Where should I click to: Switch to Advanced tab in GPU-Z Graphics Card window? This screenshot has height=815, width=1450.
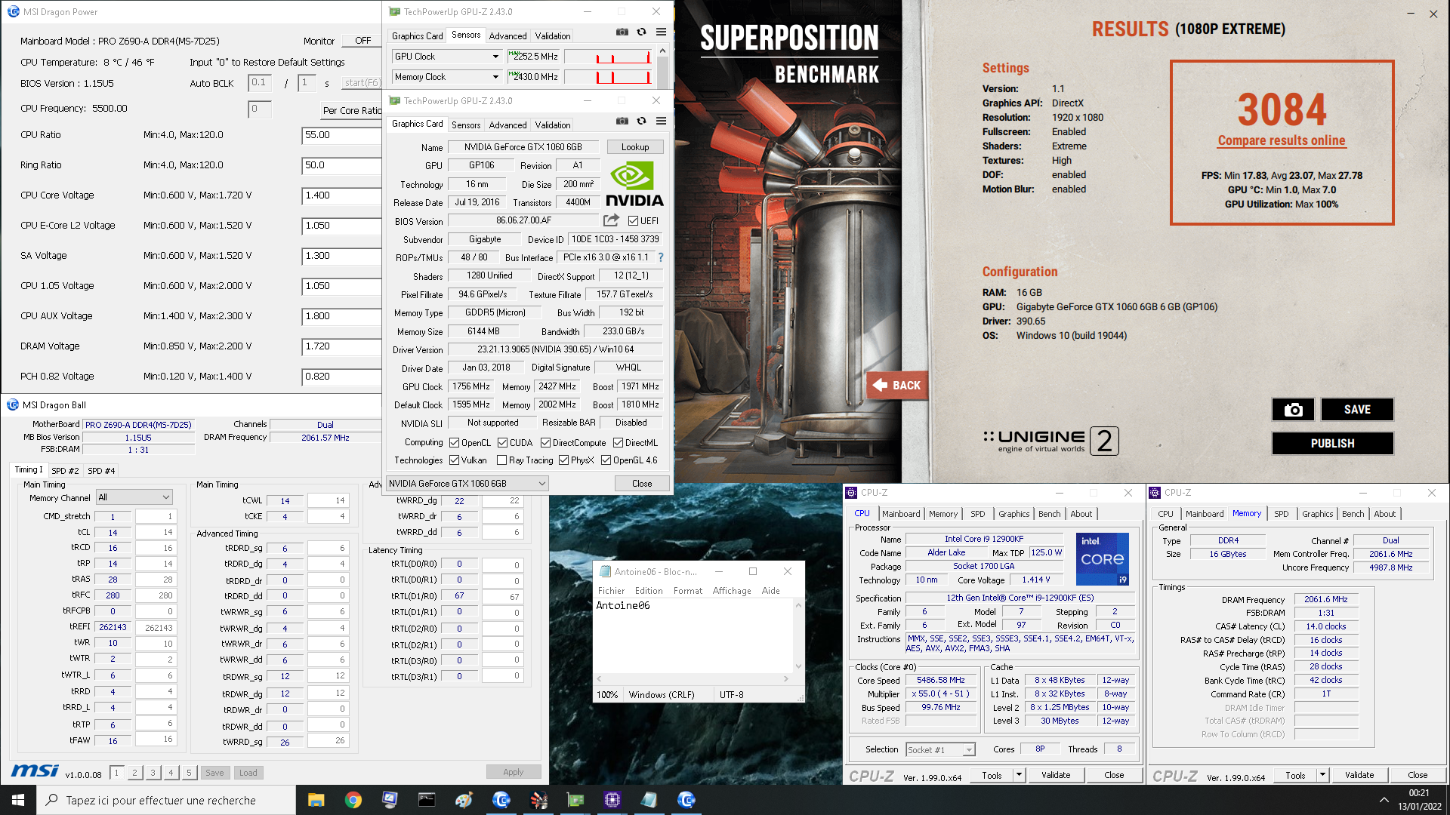pos(507,125)
